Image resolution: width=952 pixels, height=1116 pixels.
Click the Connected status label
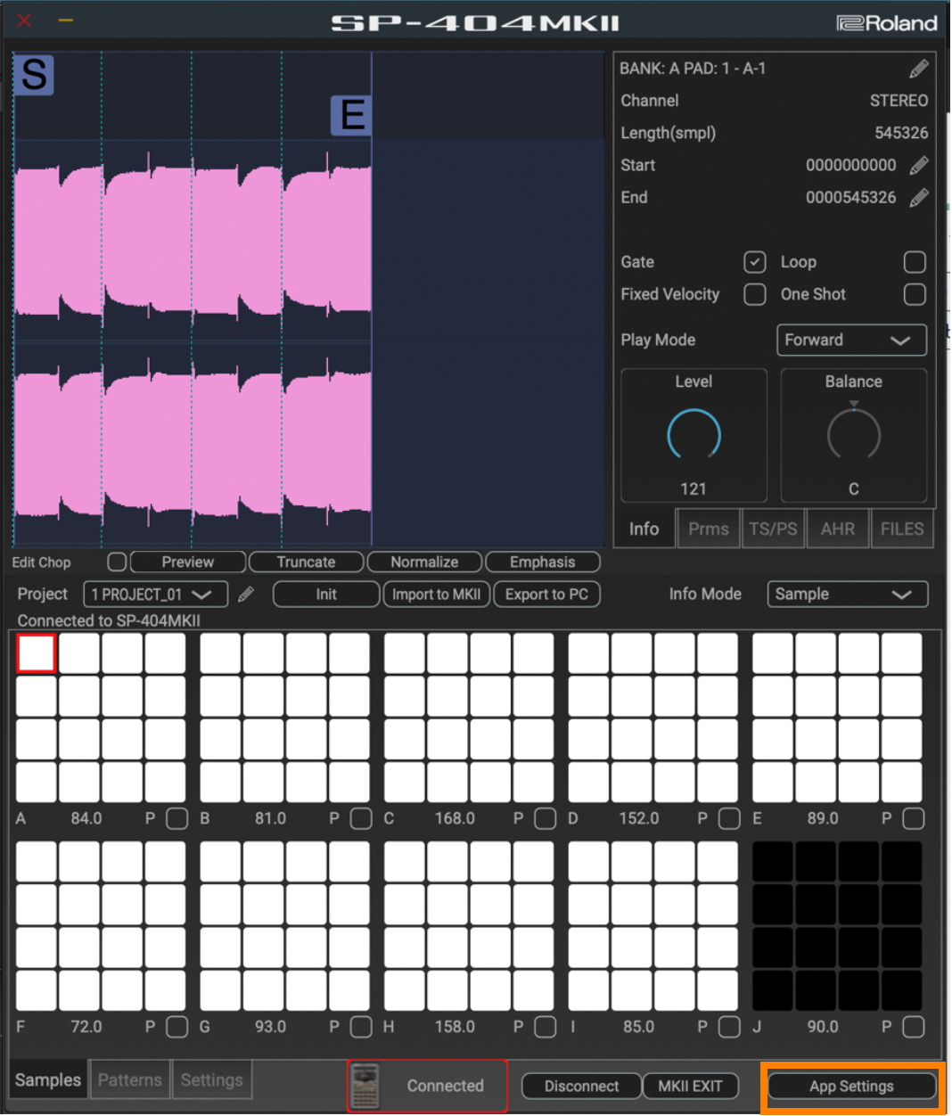tap(446, 1087)
